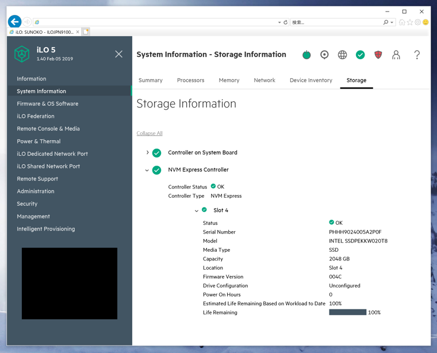Click the Collapse All link

149,133
